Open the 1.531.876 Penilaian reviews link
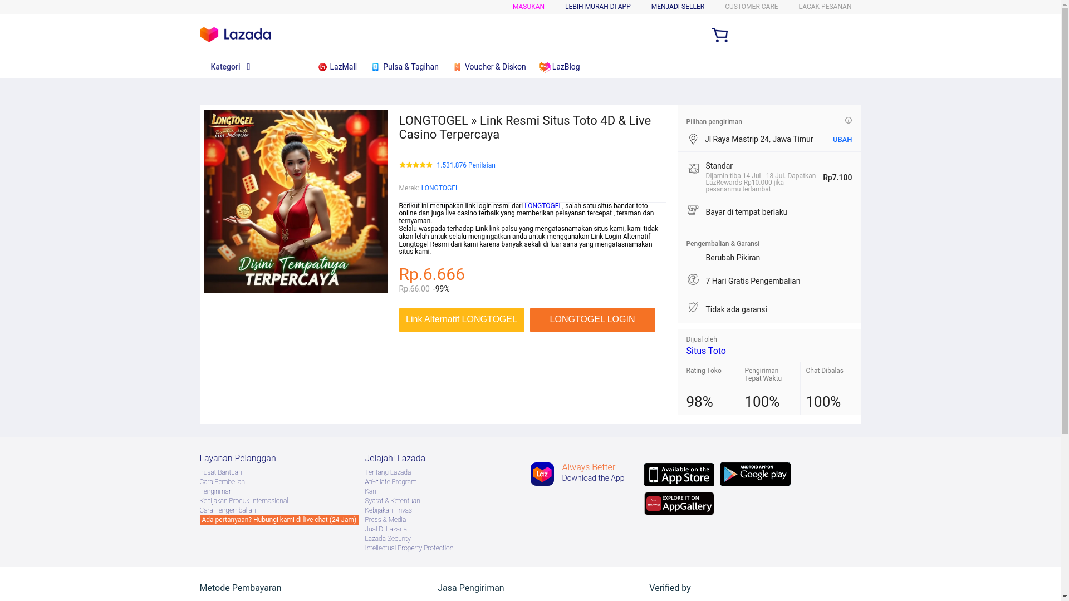This screenshot has height=601, width=1069. click(465, 165)
